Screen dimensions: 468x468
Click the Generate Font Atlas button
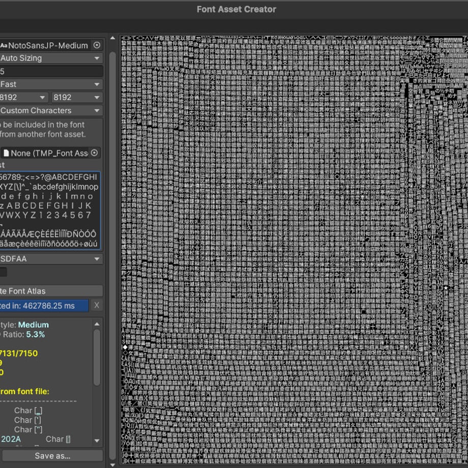pos(51,291)
